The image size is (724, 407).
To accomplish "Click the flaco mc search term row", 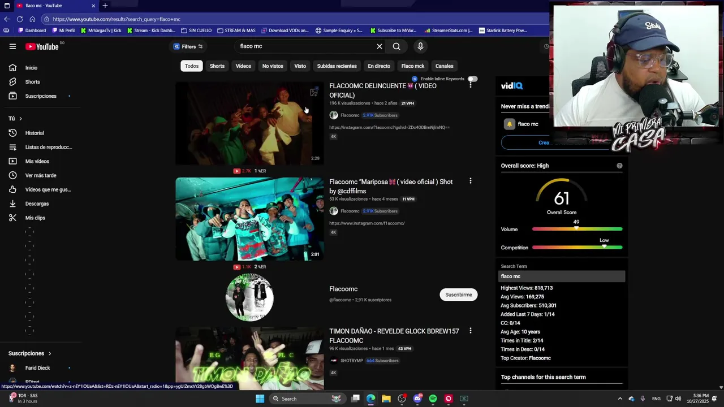I will 562,276.
